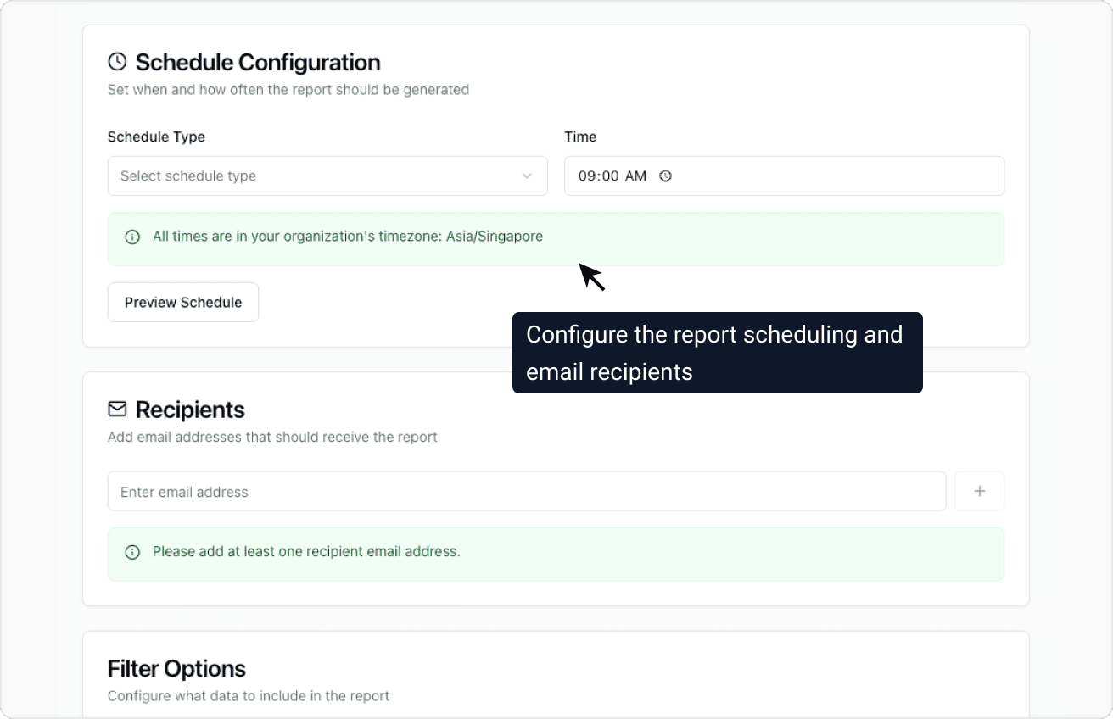The width and height of the screenshot is (1113, 719).
Task: Click the info circle next to Asia/Singapore text
Action: [x=131, y=237]
